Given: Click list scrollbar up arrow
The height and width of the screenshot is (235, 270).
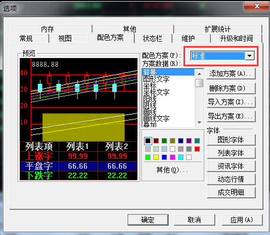Looking at the screenshot, I should point(199,74).
